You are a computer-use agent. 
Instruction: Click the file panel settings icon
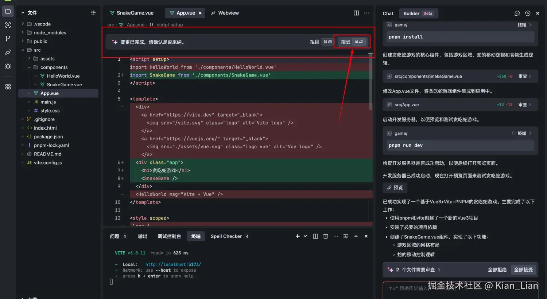point(93,13)
